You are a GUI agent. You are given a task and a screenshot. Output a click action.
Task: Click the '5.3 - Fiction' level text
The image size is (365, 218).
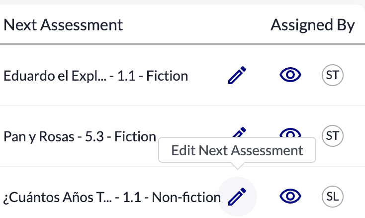pyautogui.click(x=128, y=136)
